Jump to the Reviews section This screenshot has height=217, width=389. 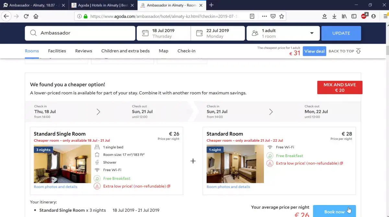[x=84, y=51]
